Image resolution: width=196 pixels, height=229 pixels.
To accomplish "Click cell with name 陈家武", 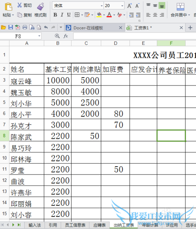I will 27,136.
